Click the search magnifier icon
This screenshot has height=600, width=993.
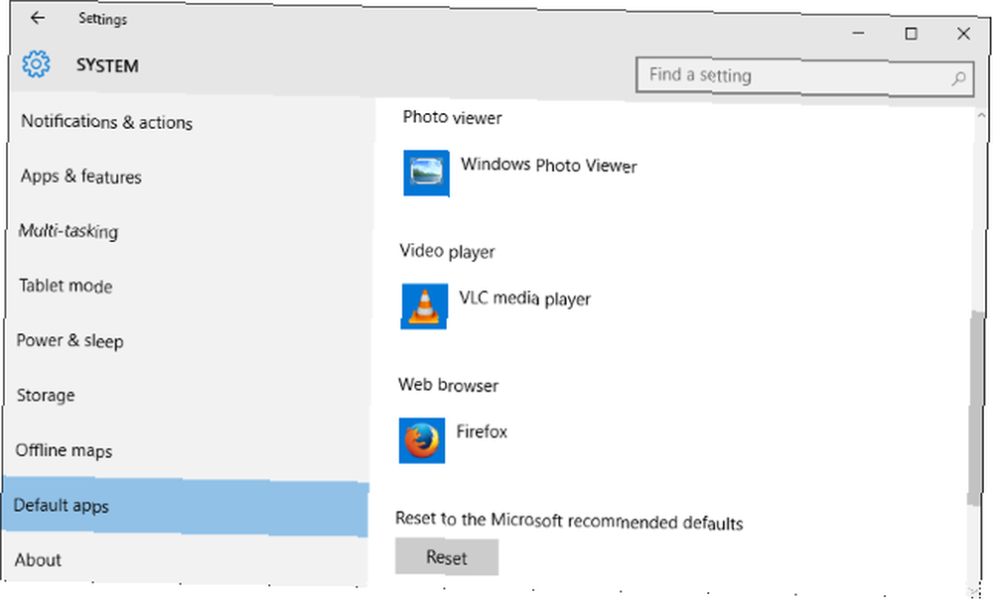coord(958,78)
